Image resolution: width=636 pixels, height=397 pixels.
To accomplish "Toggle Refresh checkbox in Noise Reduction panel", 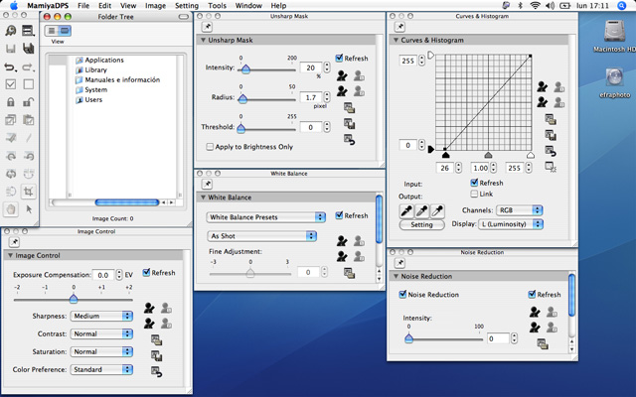I will pyautogui.click(x=532, y=295).
